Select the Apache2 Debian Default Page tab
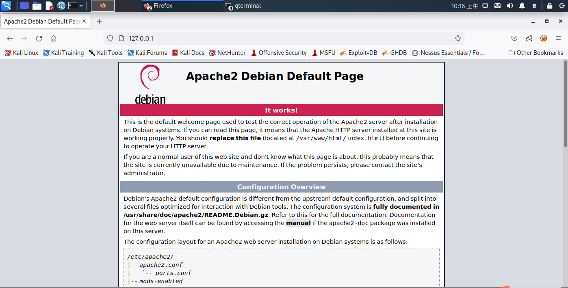This screenshot has height=288, width=568. pos(46,22)
